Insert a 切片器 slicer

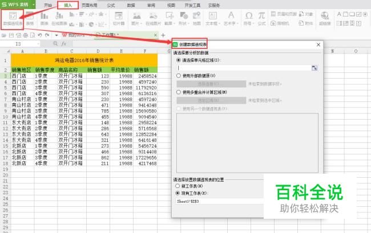(x=119, y=16)
